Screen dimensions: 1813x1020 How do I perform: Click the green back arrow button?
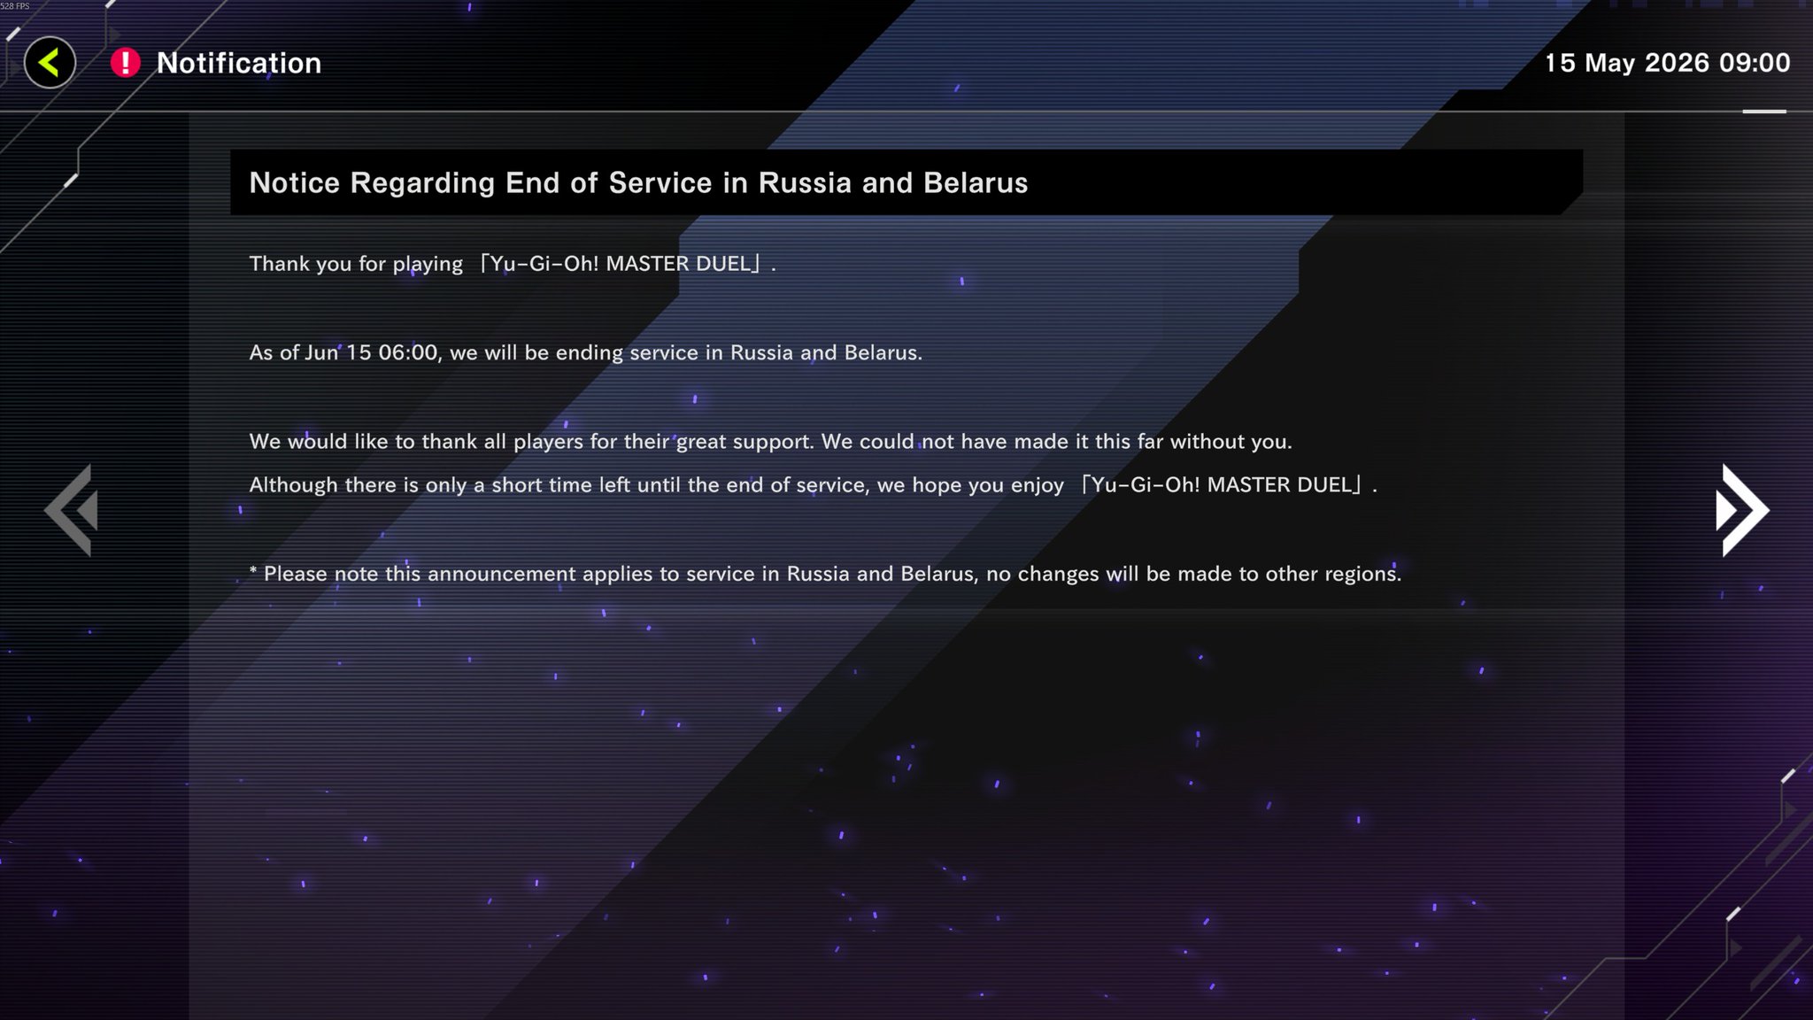(50, 63)
